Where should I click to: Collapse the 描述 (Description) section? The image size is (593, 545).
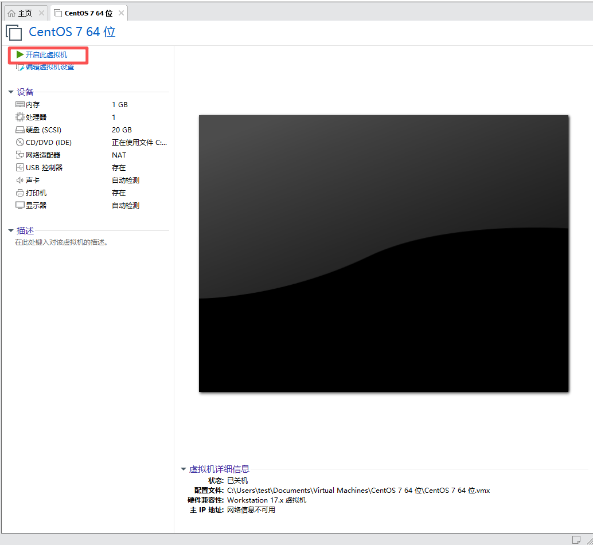[x=11, y=230]
